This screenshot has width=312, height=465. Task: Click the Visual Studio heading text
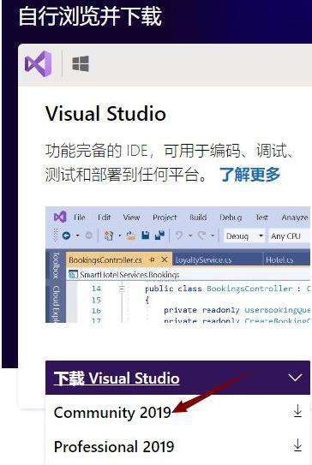point(105,114)
